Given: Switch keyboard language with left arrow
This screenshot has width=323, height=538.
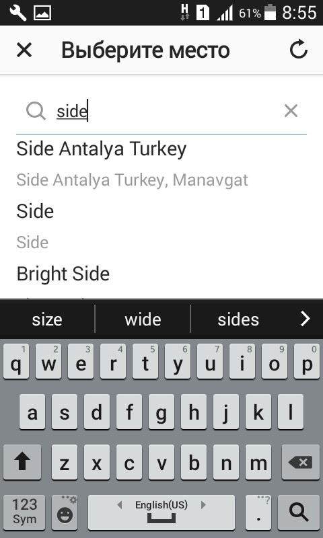Looking at the screenshot, I should [x=120, y=505].
